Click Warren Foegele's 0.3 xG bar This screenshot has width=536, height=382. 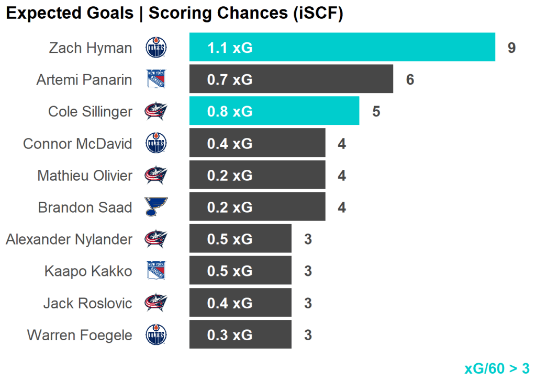coord(240,334)
